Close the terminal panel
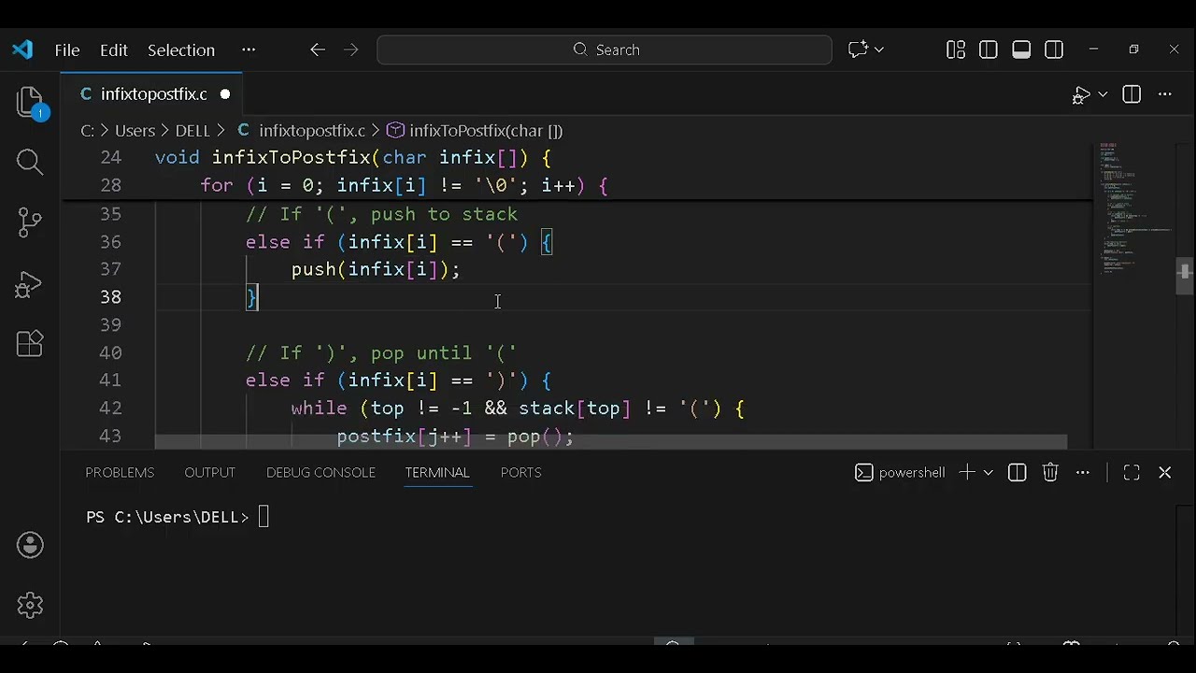1196x673 pixels. [x=1164, y=473]
